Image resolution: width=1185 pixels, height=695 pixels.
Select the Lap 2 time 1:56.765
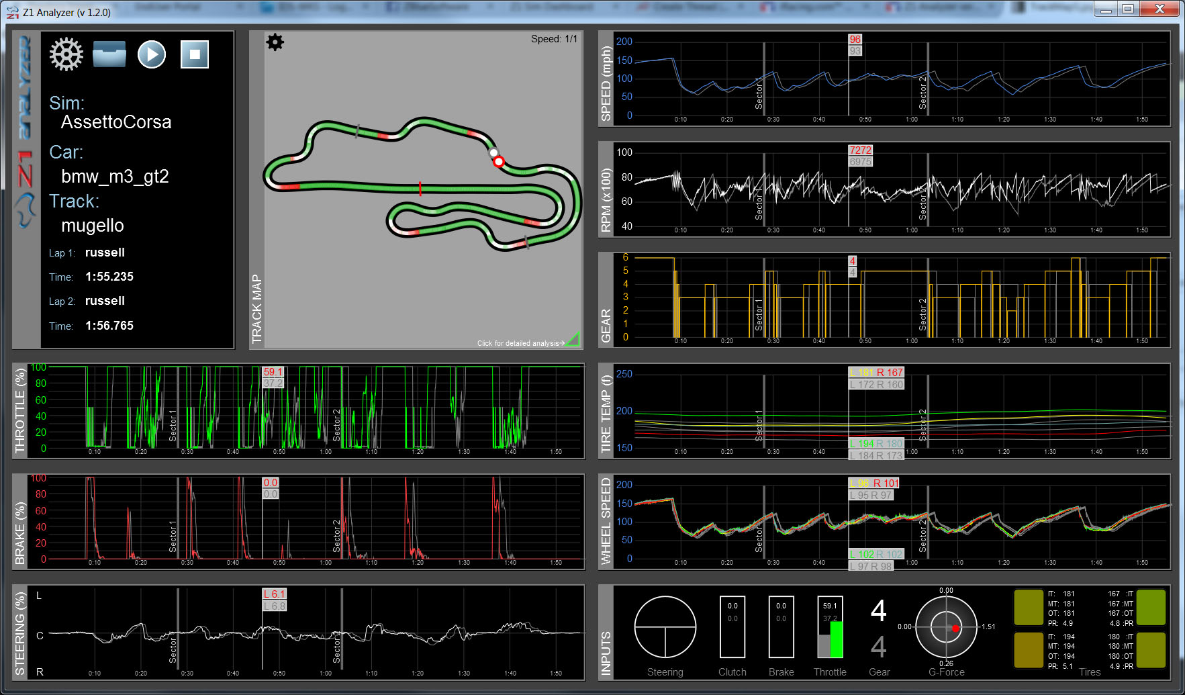pos(109,326)
